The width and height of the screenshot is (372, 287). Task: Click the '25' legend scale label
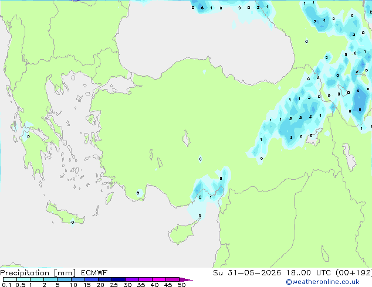pyautogui.click(x=114, y=285)
